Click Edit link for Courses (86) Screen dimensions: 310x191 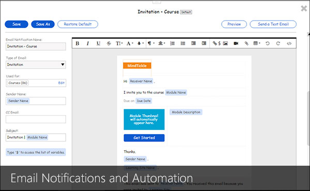click(x=61, y=83)
